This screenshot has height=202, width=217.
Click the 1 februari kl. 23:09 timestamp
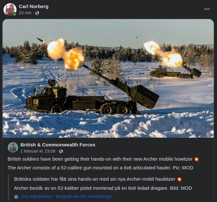click(x=38, y=151)
